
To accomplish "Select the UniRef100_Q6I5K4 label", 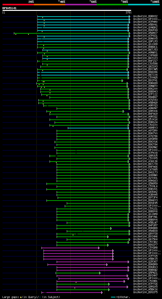I will [145, 239].
